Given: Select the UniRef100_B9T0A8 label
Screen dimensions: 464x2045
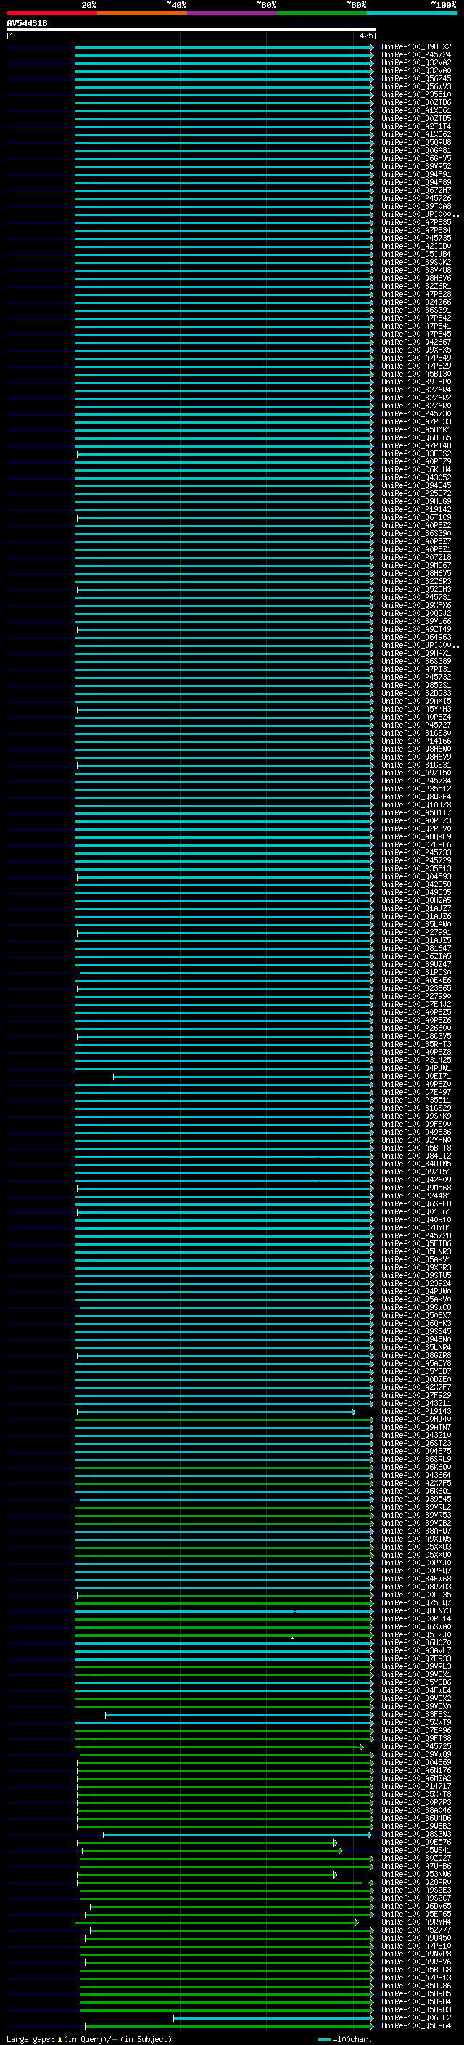Looking at the screenshot, I should point(415,207).
